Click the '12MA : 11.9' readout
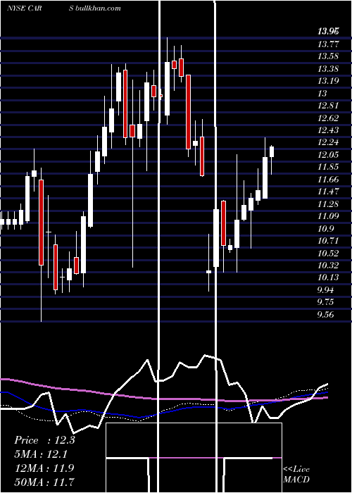Image resolution: width=352 pixels, height=493 pixels. click(x=44, y=468)
